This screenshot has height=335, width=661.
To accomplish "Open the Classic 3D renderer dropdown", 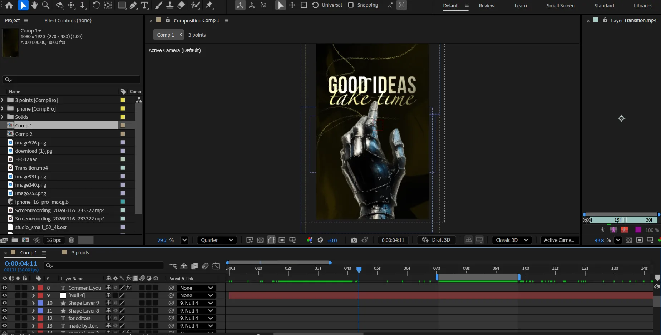I will tap(512, 240).
